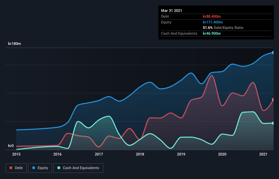Toggle the Equity series legend button
The width and height of the screenshot is (279, 179).
[40, 168]
